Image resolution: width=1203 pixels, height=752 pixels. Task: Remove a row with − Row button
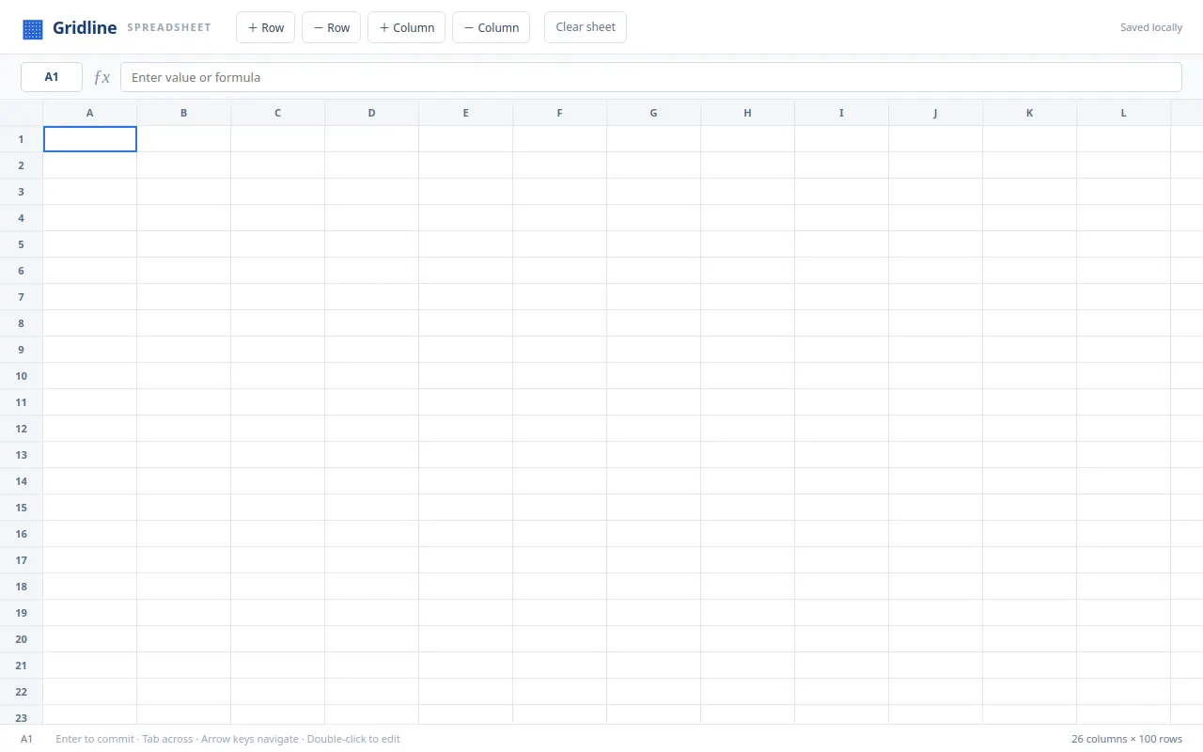(x=331, y=27)
